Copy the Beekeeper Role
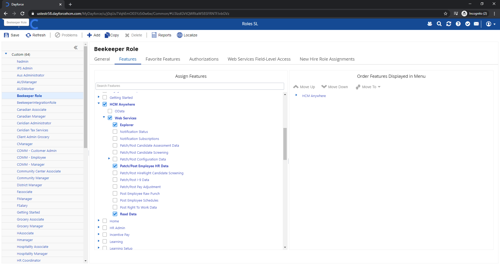Viewport: 500px width, 265px height. [x=112, y=35]
